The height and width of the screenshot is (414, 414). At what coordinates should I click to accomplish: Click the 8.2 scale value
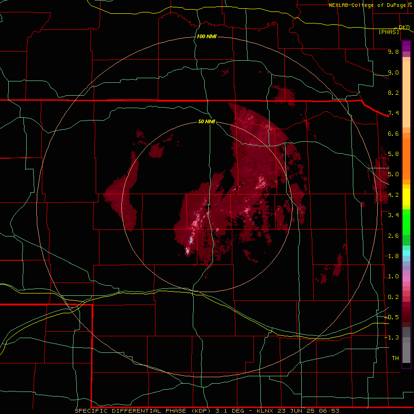point(393,92)
